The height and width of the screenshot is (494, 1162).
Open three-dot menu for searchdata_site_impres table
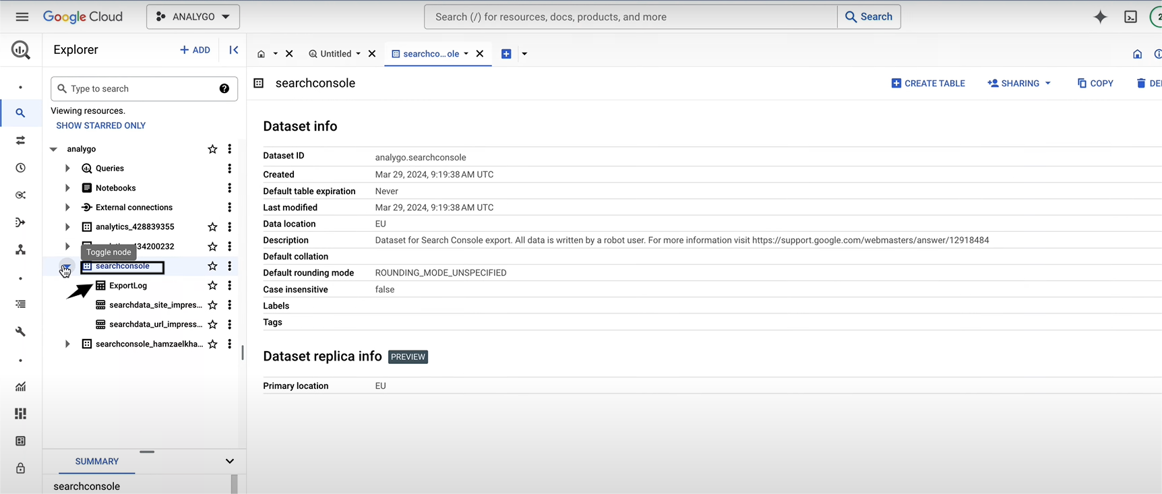pos(230,305)
